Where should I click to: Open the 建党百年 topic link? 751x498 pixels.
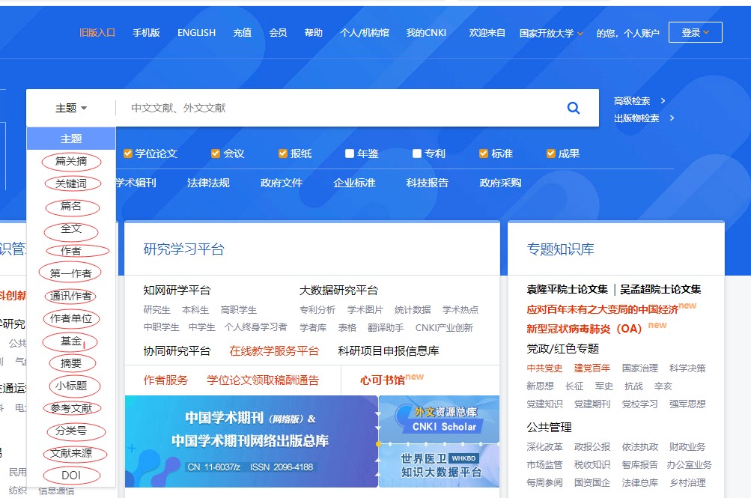click(x=592, y=368)
